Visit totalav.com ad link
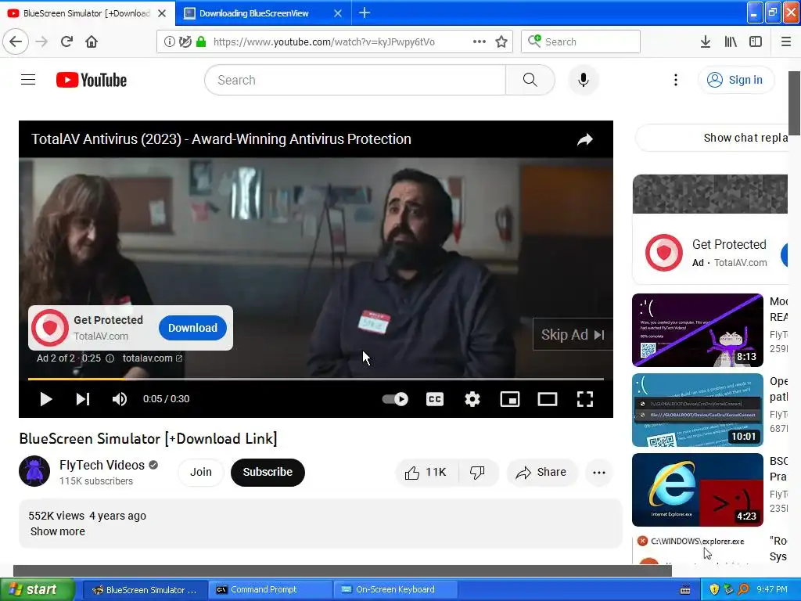This screenshot has width=801, height=601. click(x=153, y=358)
